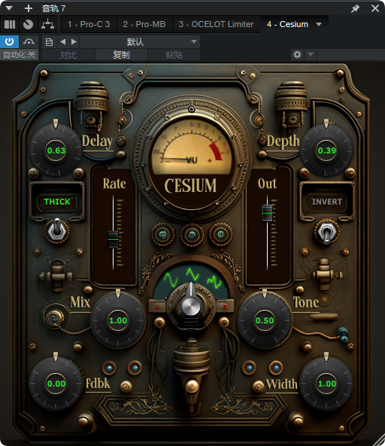
Task: Click the Mix label
Action: (80, 302)
